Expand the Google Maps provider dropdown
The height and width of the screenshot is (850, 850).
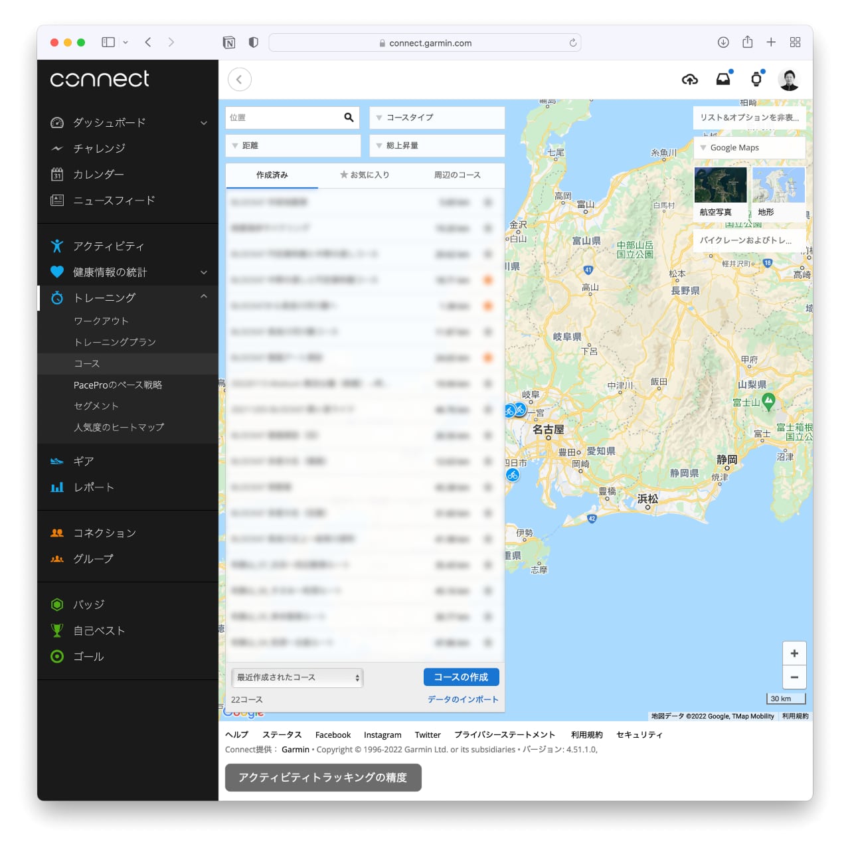click(749, 147)
